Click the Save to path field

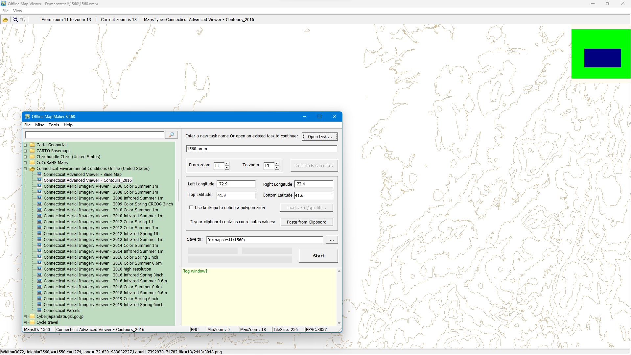tap(265, 240)
